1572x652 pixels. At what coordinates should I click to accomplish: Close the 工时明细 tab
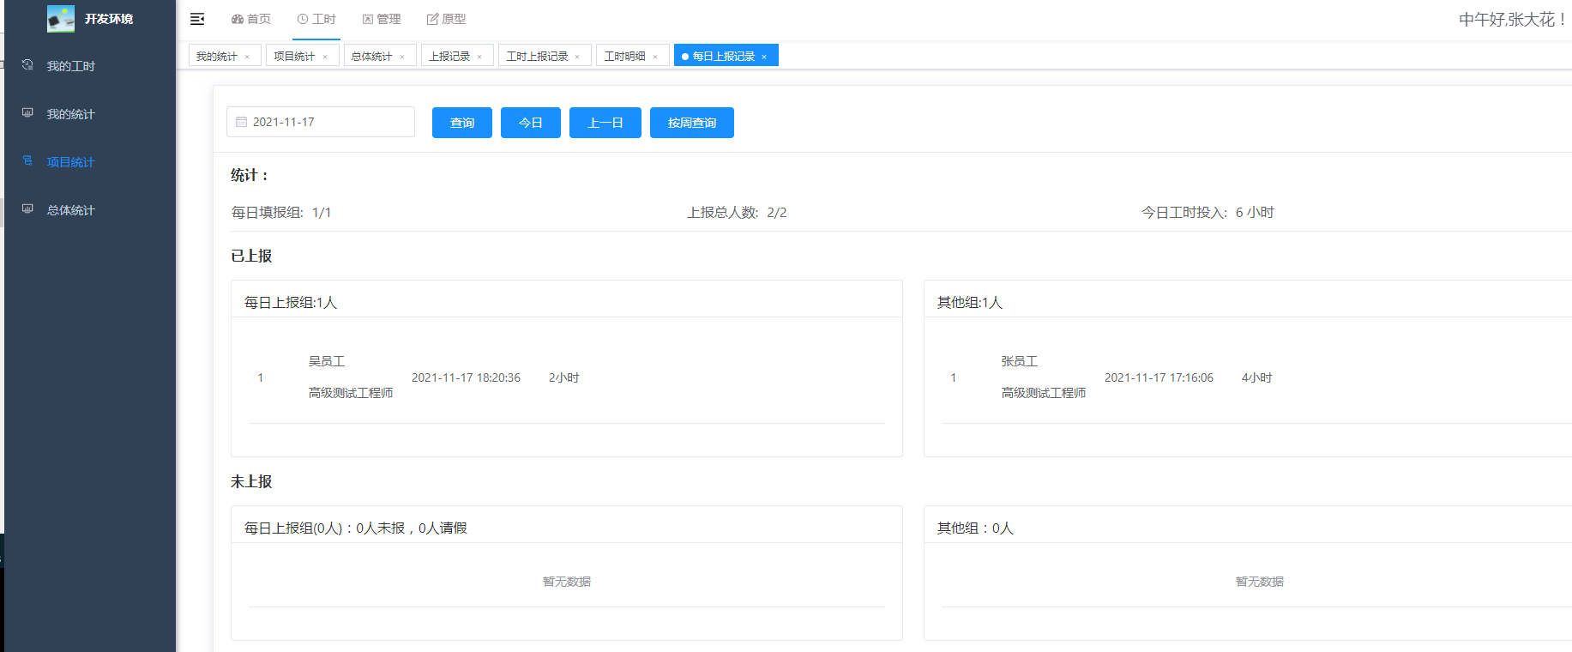(655, 57)
